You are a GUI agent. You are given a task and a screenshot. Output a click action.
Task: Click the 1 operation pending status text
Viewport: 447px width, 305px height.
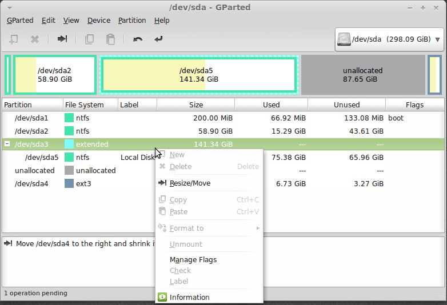[35, 293]
